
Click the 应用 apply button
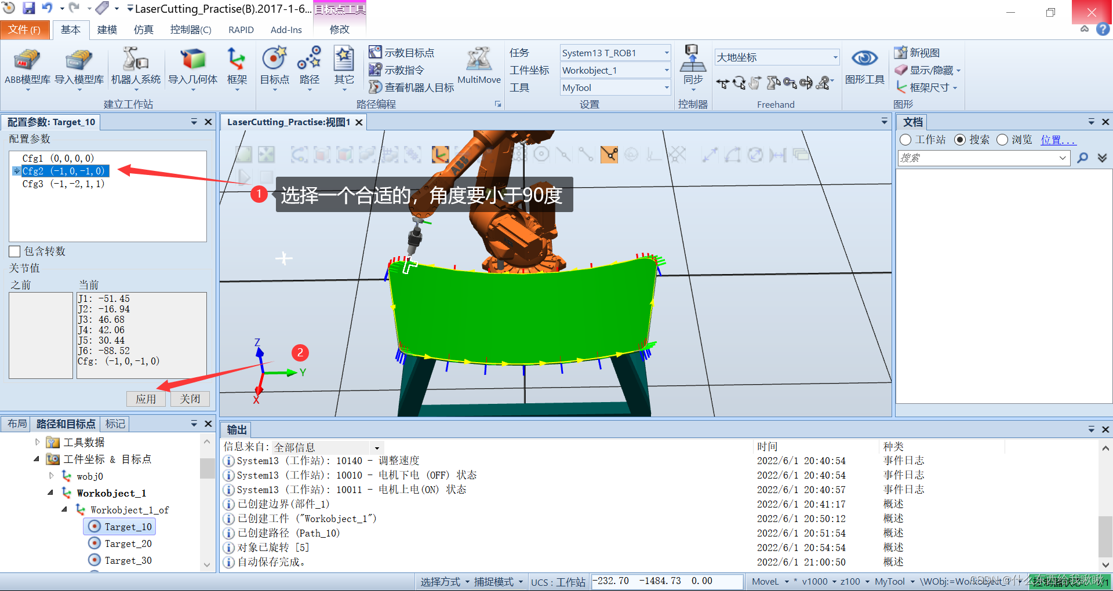coord(146,399)
